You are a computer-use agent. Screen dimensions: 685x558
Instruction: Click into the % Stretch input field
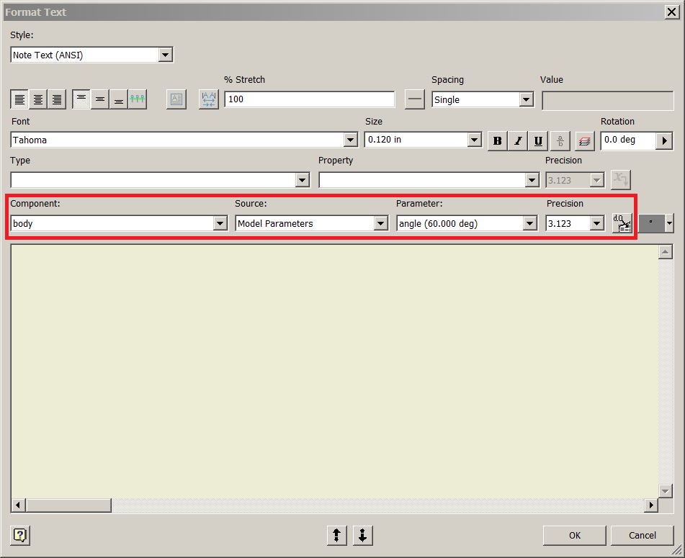(x=309, y=99)
